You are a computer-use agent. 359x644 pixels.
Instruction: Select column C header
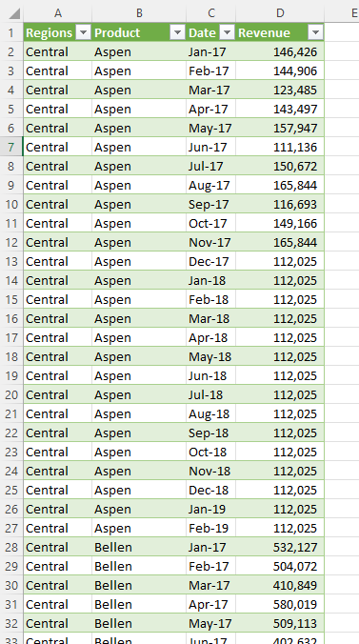click(210, 13)
